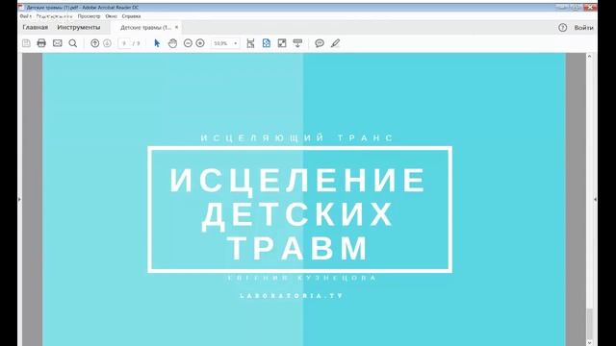Open the Окно menu
The image size is (616, 346).
click(x=112, y=16)
